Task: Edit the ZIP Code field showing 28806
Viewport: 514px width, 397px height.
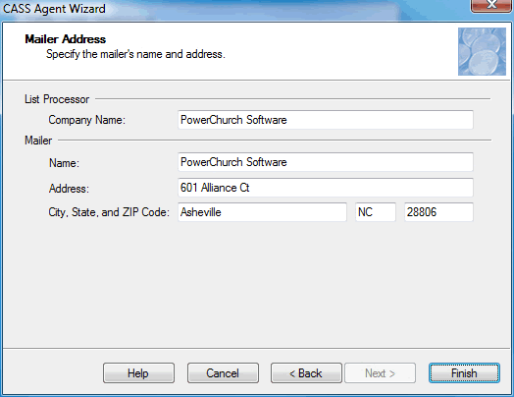Action: pos(438,212)
